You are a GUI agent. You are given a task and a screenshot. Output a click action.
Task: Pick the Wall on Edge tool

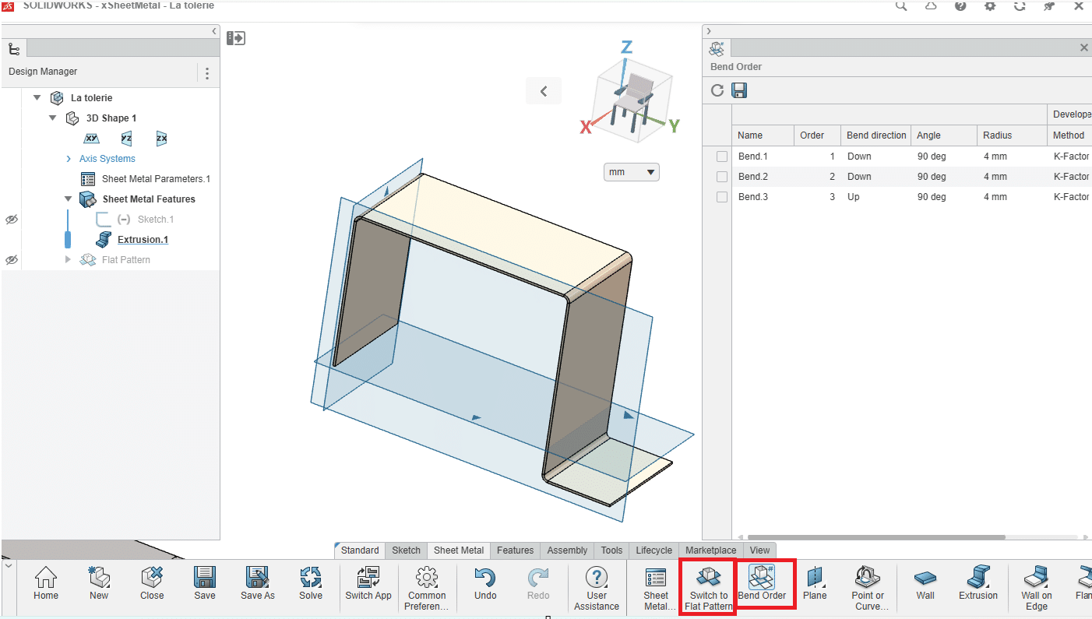coord(1037,588)
